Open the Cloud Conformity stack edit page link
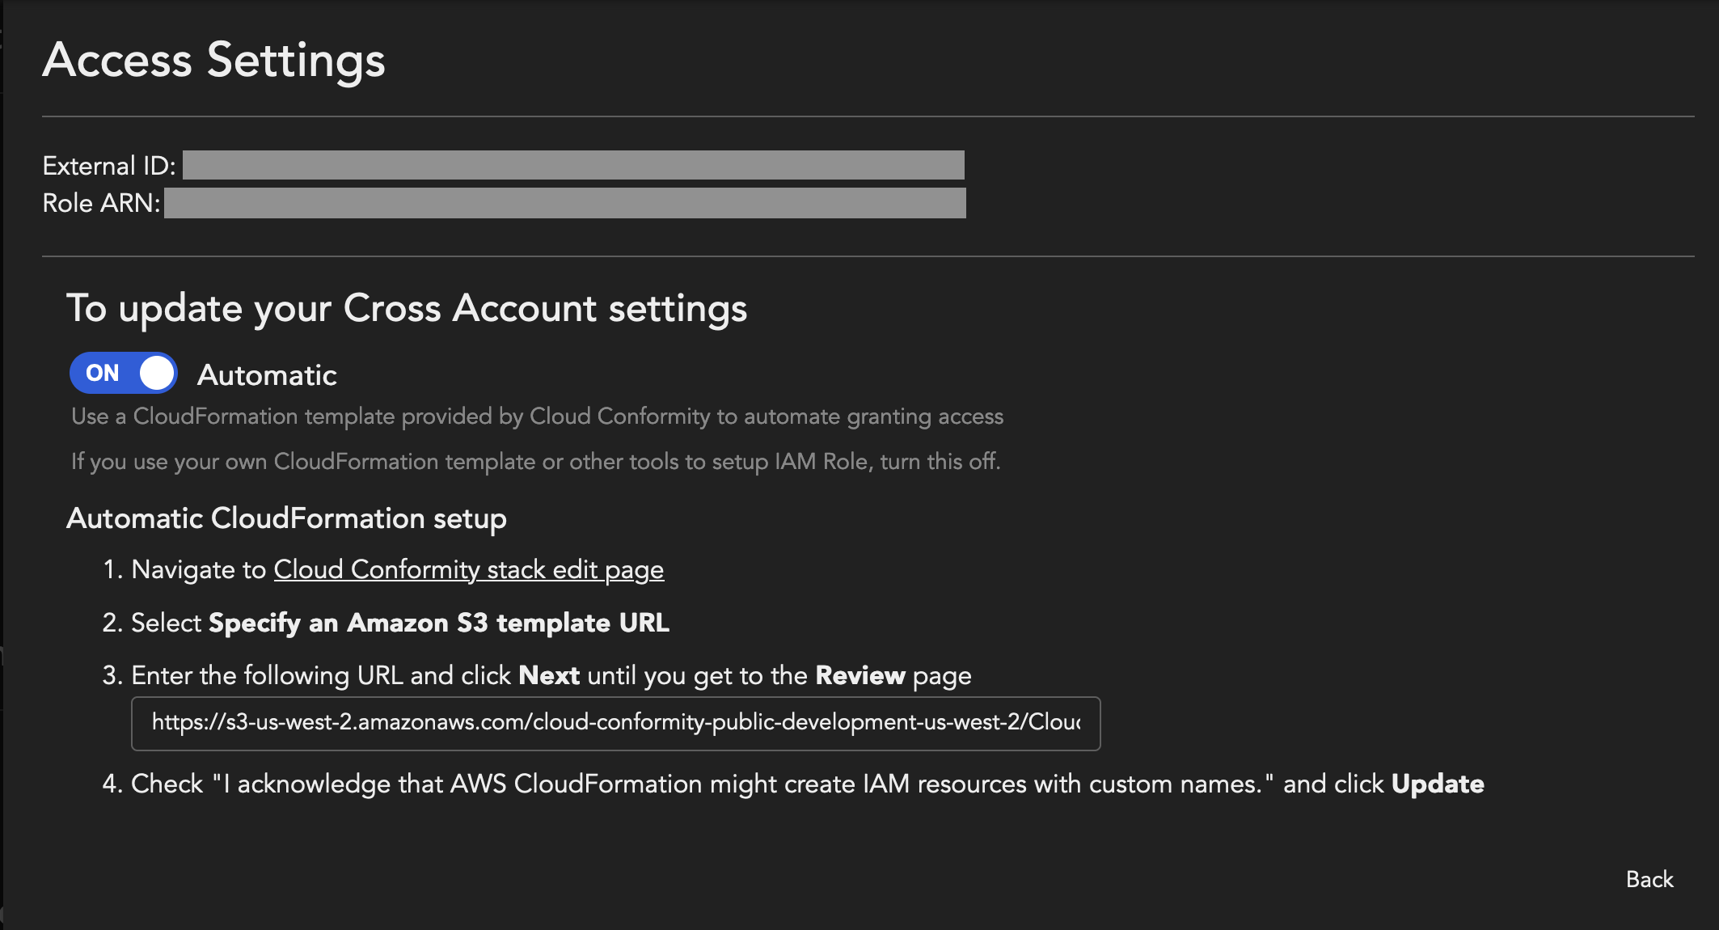The height and width of the screenshot is (930, 1719). click(x=468, y=570)
